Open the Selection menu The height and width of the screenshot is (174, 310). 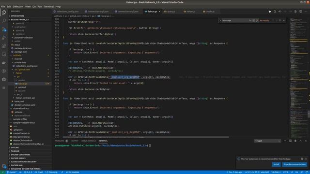click(x=18, y=6)
